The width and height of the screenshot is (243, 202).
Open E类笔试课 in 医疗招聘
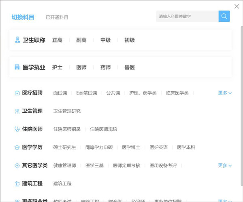(x=87, y=93)
